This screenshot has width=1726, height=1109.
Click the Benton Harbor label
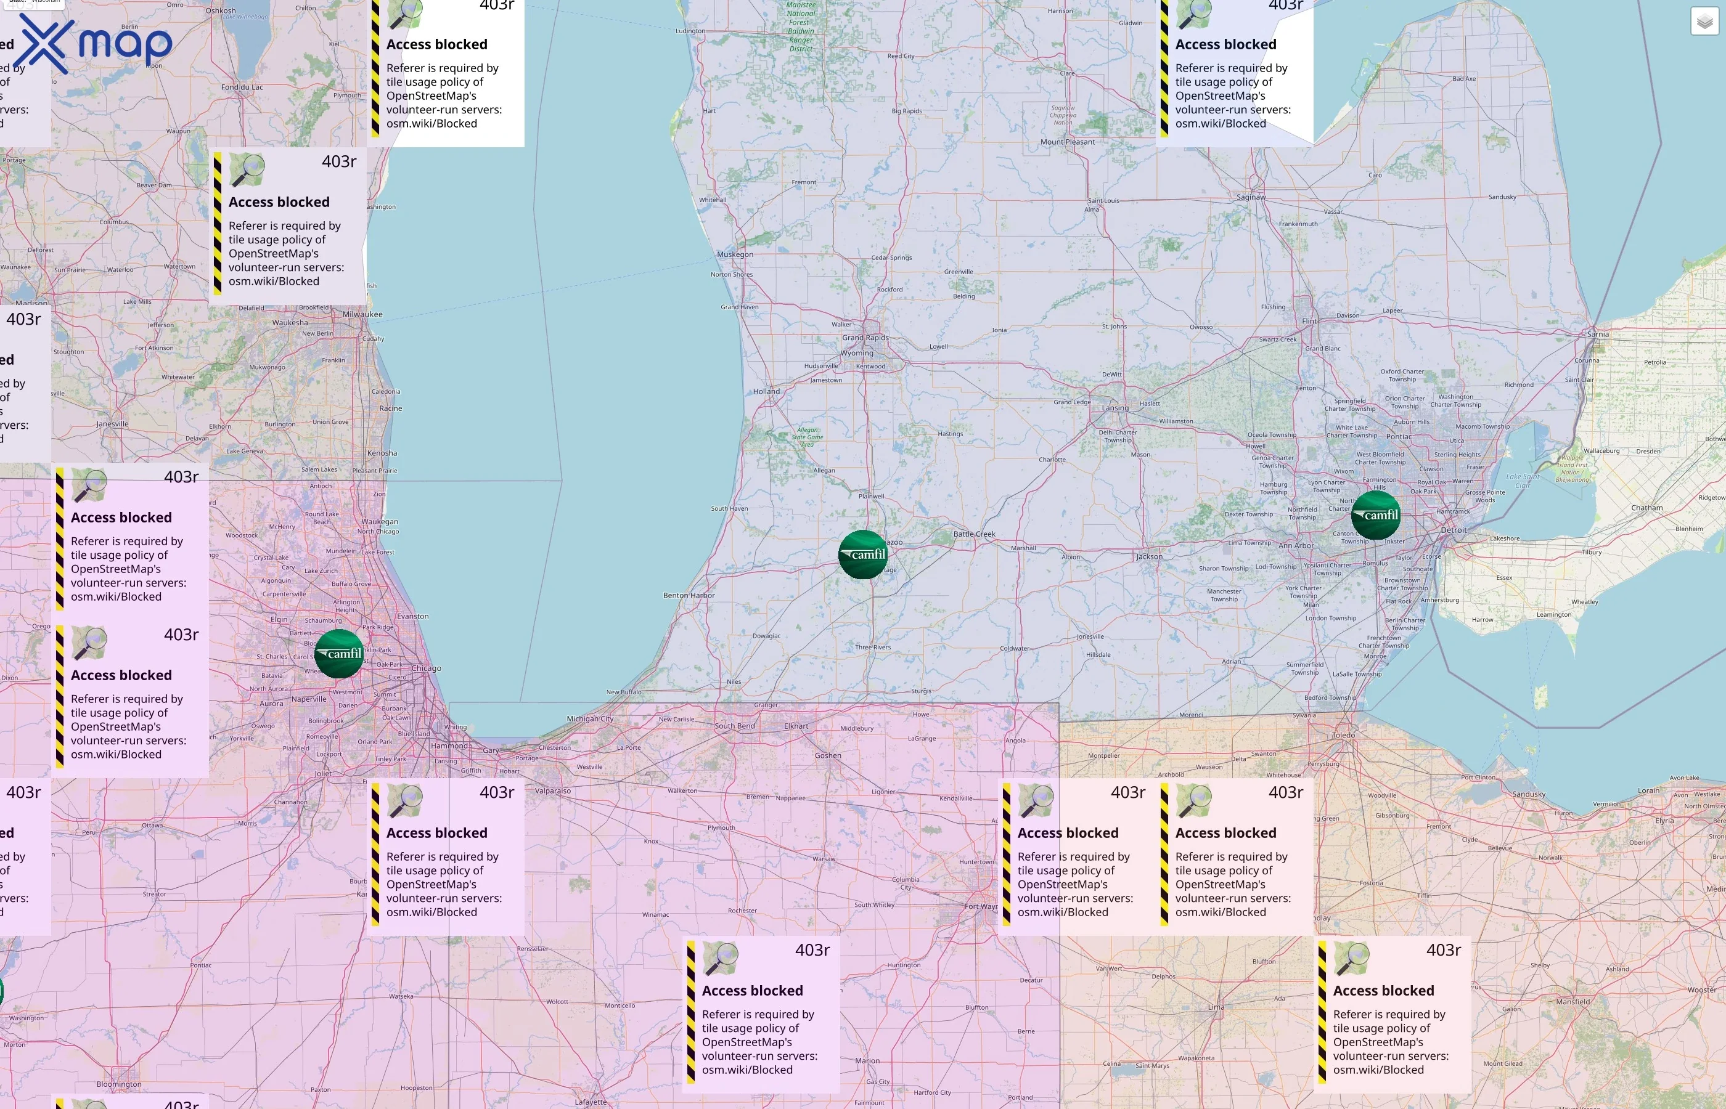click(x=689, y=596)
